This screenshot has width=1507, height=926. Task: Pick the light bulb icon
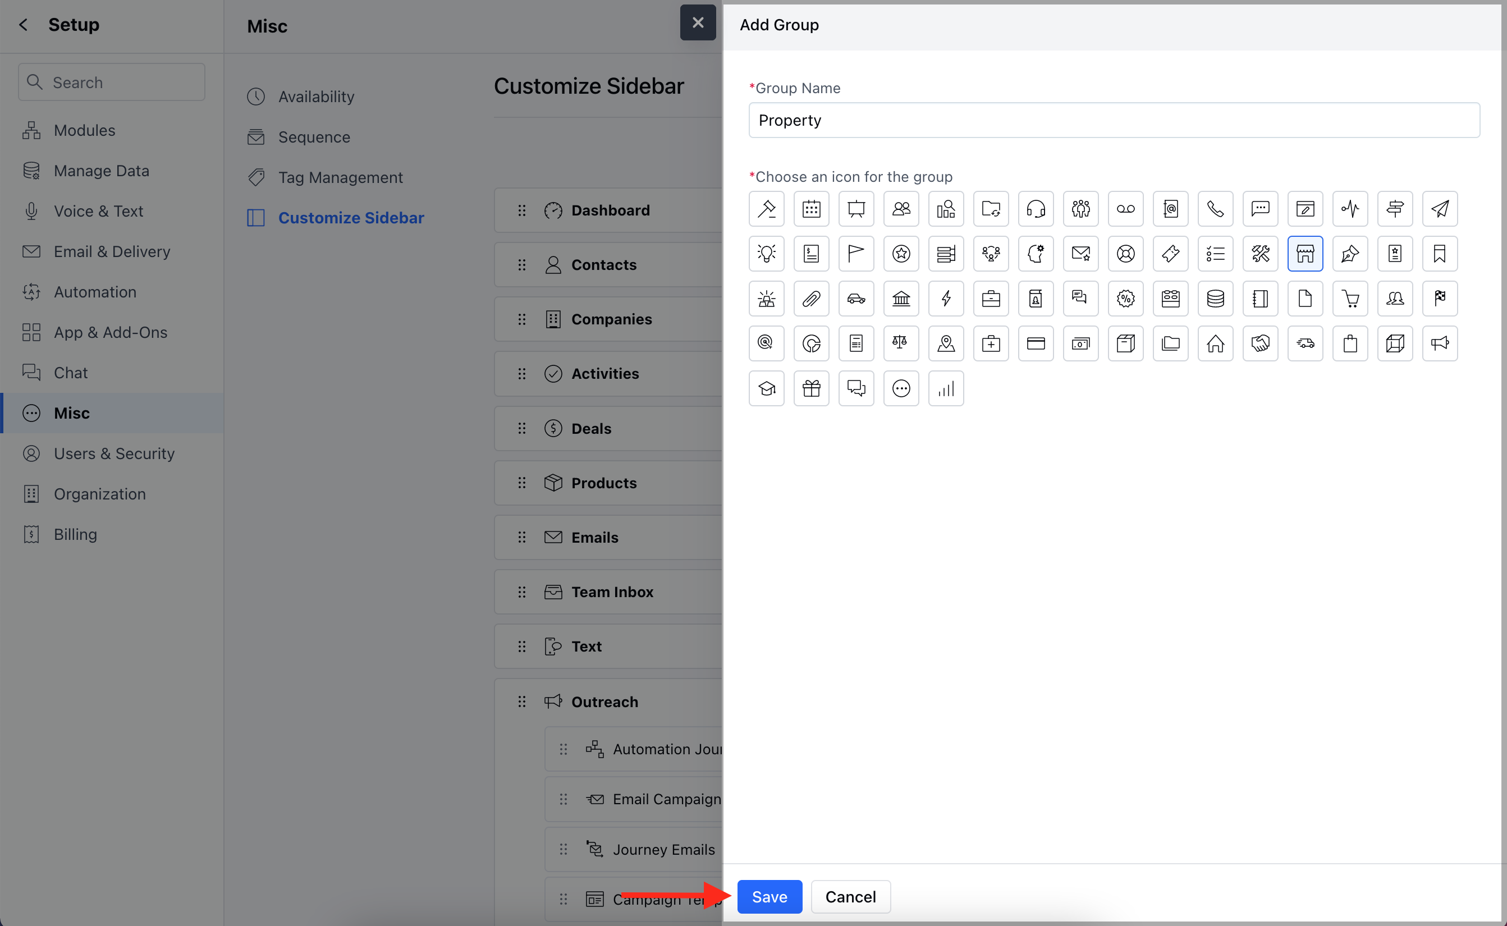(x=766, y=254)
